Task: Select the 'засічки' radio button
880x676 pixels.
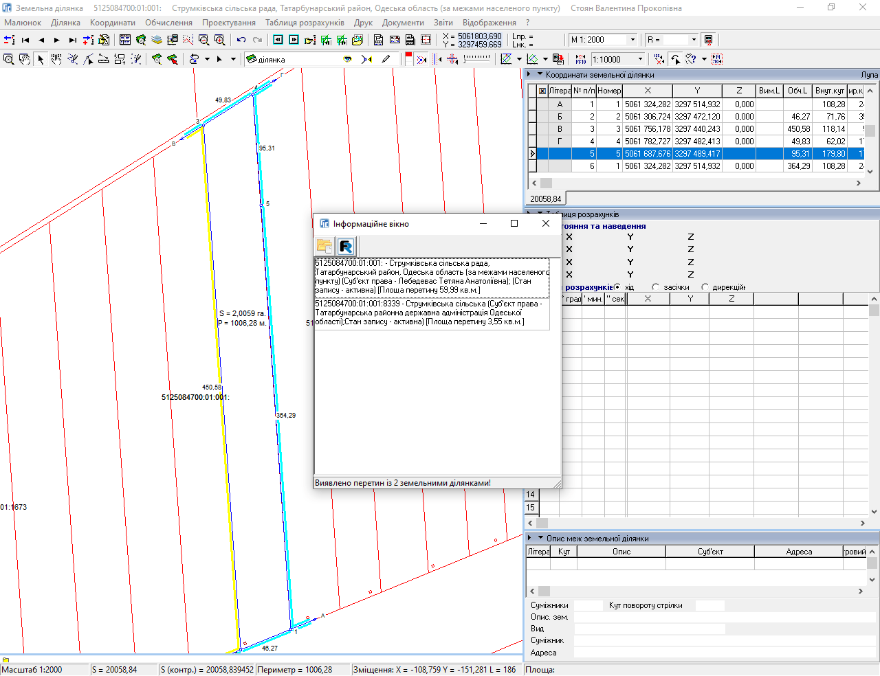Action: (x=655, y=287)
